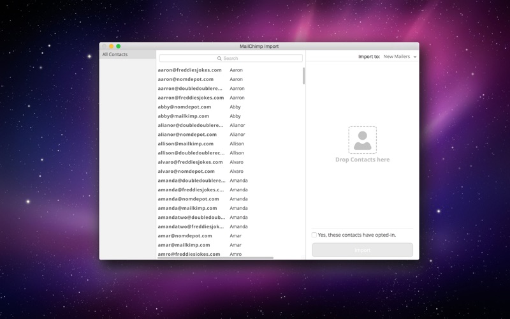
Task: Pick the allison@mailkimp.com contact
Action: coord(187,144)
